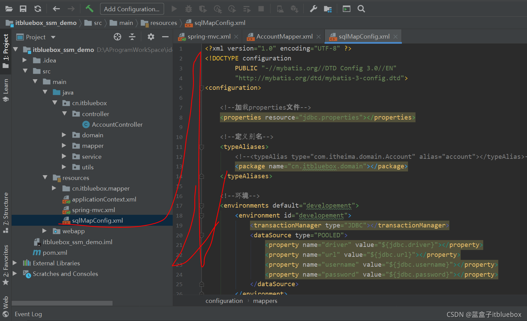The image size is (527, 321).
Task: Click the Debug bug icon
Action: point(188,9)
